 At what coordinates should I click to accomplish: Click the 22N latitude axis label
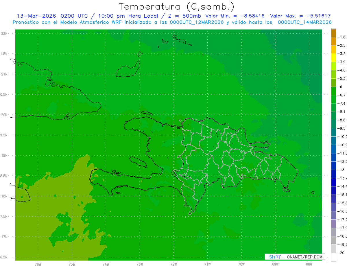click(x=4, y=34)
